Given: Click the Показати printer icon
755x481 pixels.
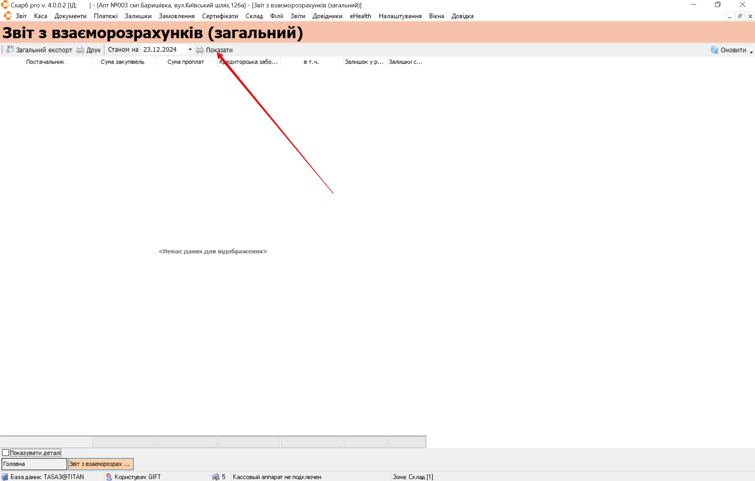Looking at the screenshot, I should (200, 50).
